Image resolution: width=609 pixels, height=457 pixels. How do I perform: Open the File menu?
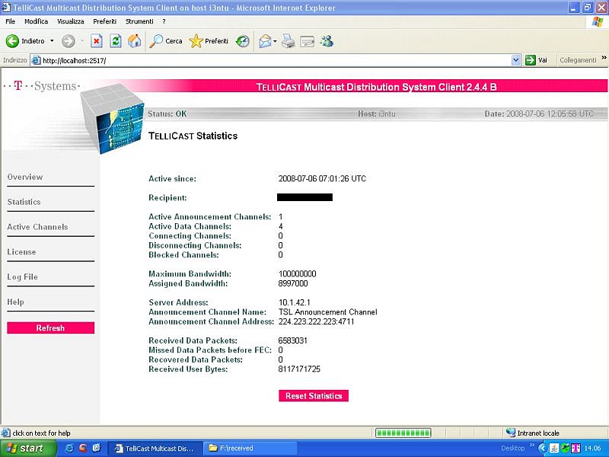click(x=11, y=21)
